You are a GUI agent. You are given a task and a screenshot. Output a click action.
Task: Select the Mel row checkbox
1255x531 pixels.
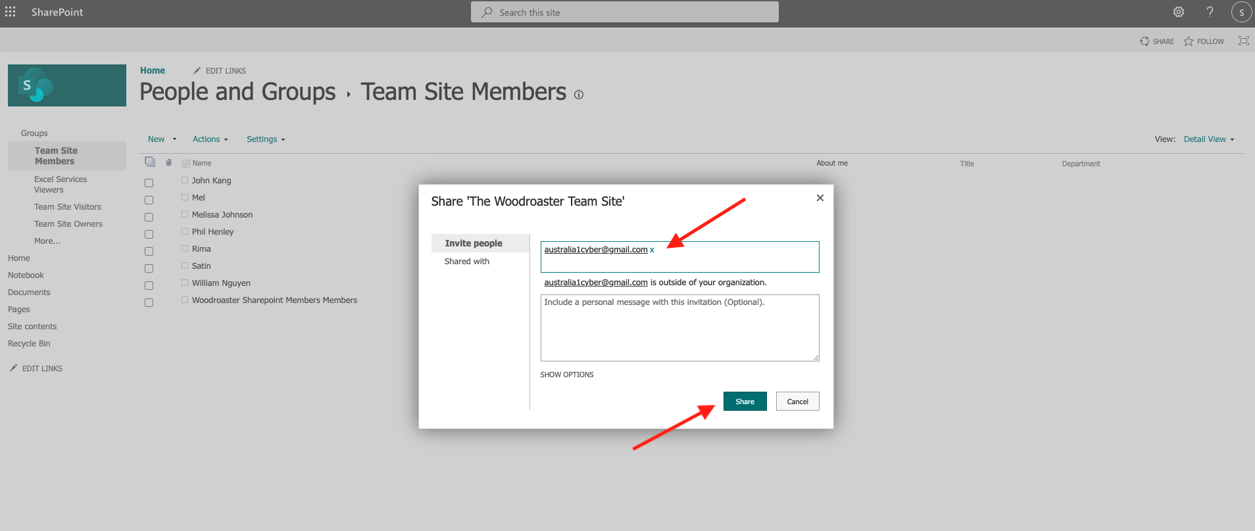149,200
